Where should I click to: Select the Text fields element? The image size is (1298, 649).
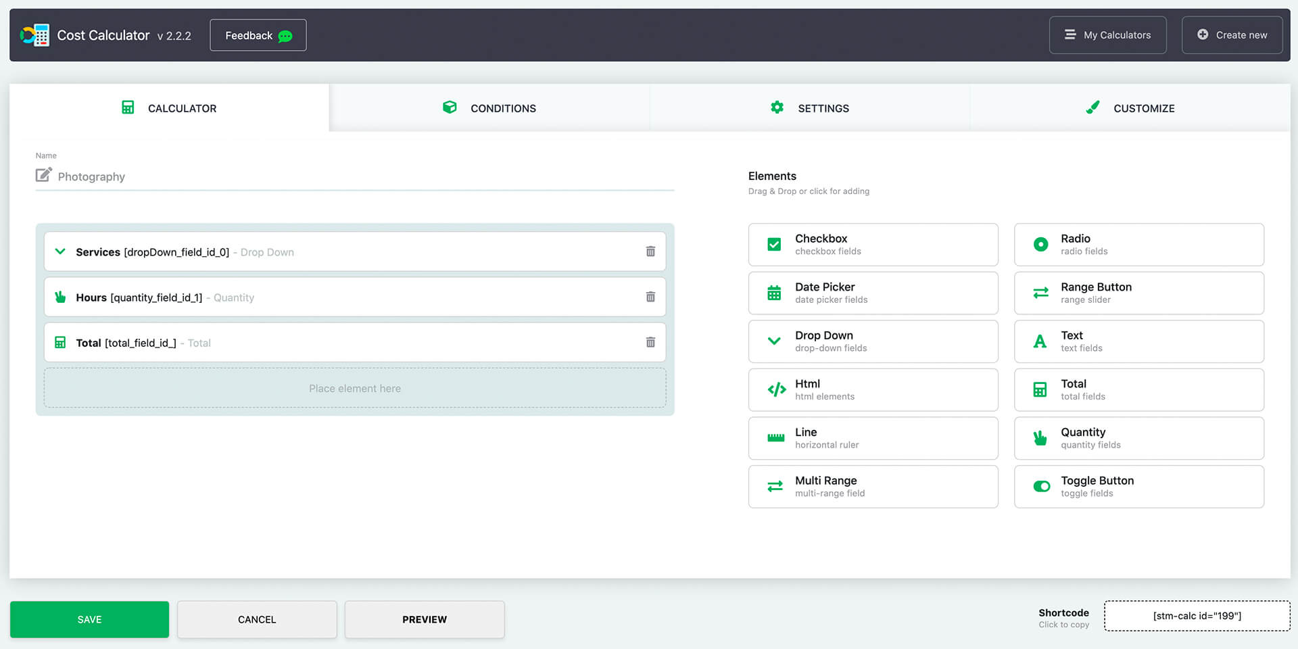pos(1138,341)
